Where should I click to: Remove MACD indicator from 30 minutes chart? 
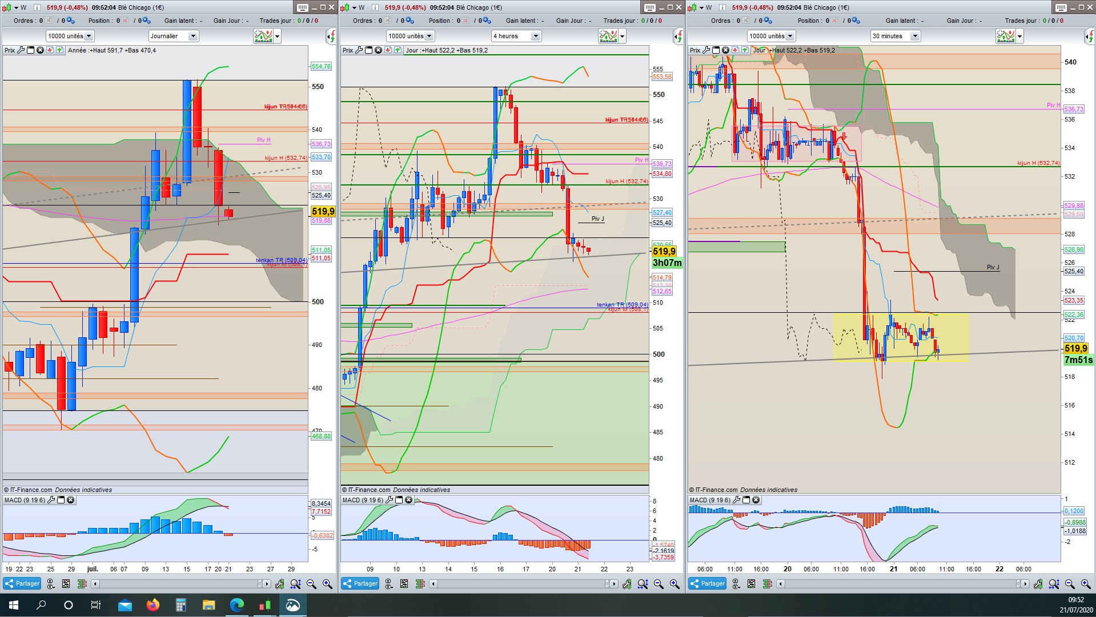tap(756, 500)
